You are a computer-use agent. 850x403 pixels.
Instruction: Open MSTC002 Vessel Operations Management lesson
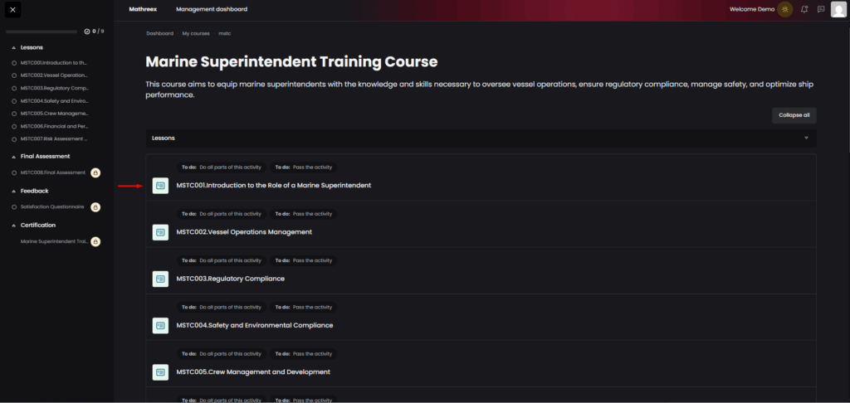244,232
